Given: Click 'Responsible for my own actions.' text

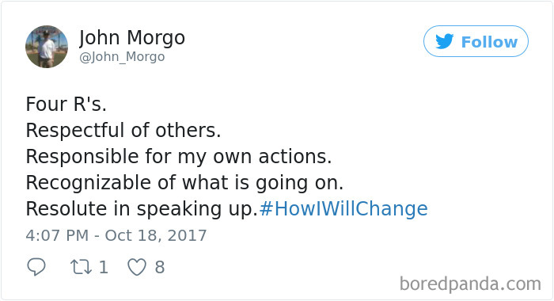Looking at the screenshot, I should (x=179, y=157).
